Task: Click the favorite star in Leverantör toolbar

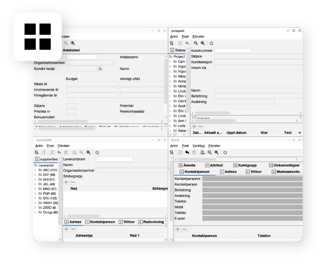Action: coord(97,153)
